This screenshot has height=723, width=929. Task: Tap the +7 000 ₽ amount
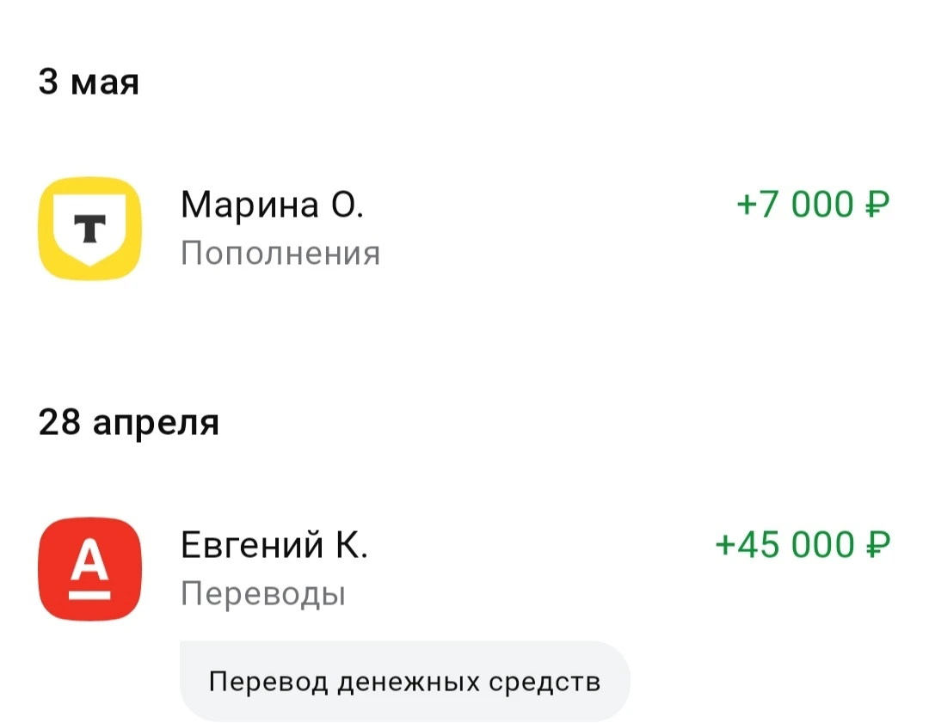[812, 205]
